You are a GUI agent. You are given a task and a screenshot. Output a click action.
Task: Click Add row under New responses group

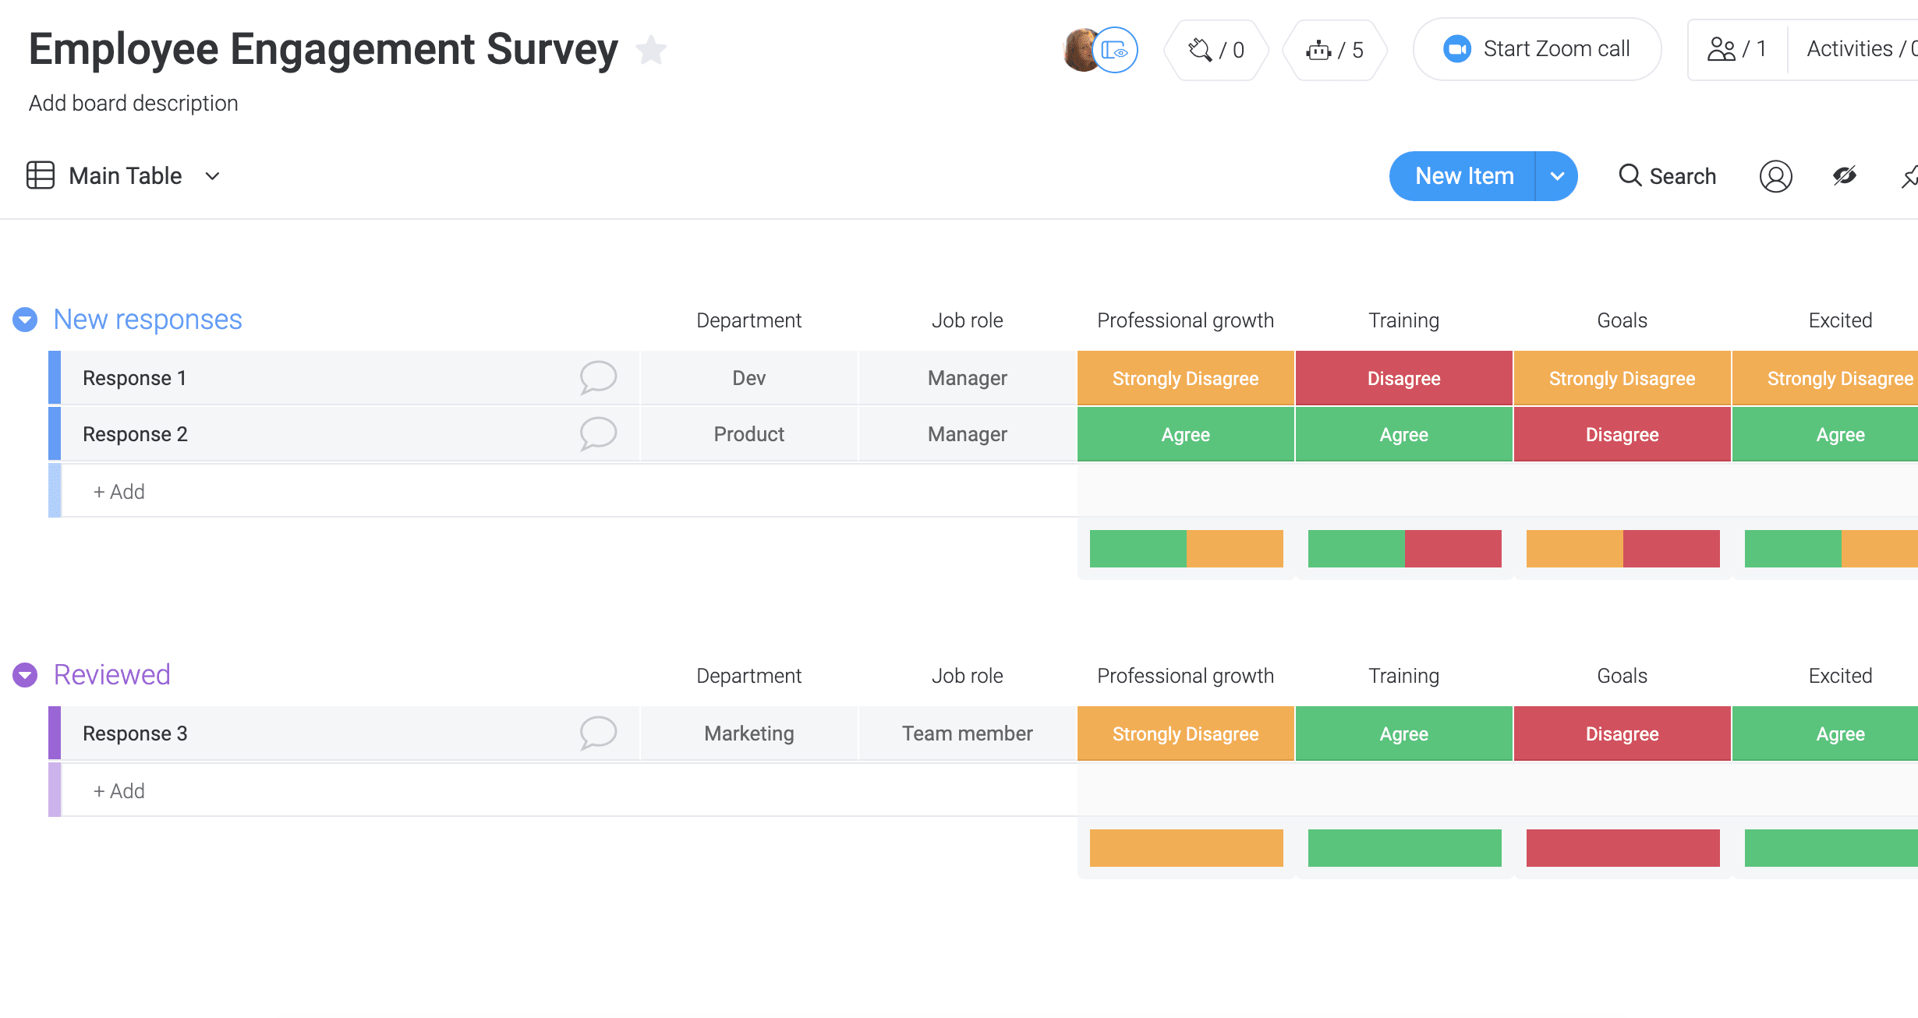tap(118, 492)
